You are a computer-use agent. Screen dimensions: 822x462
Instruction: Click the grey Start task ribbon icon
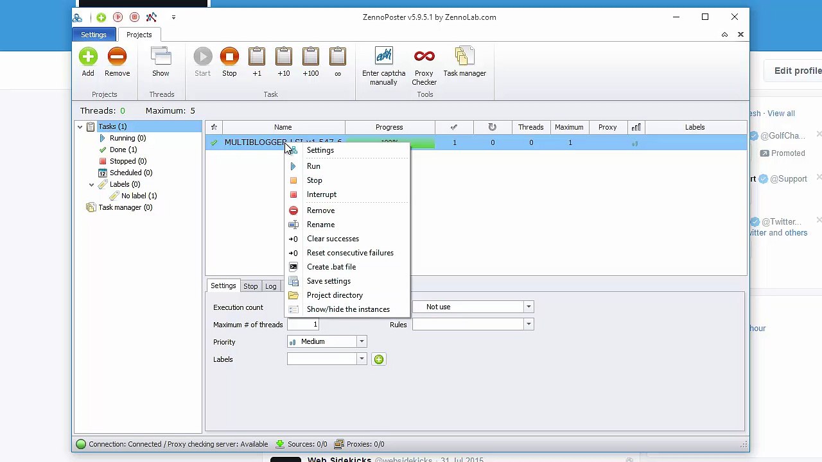pyautogui.click(x=202, y=57)
